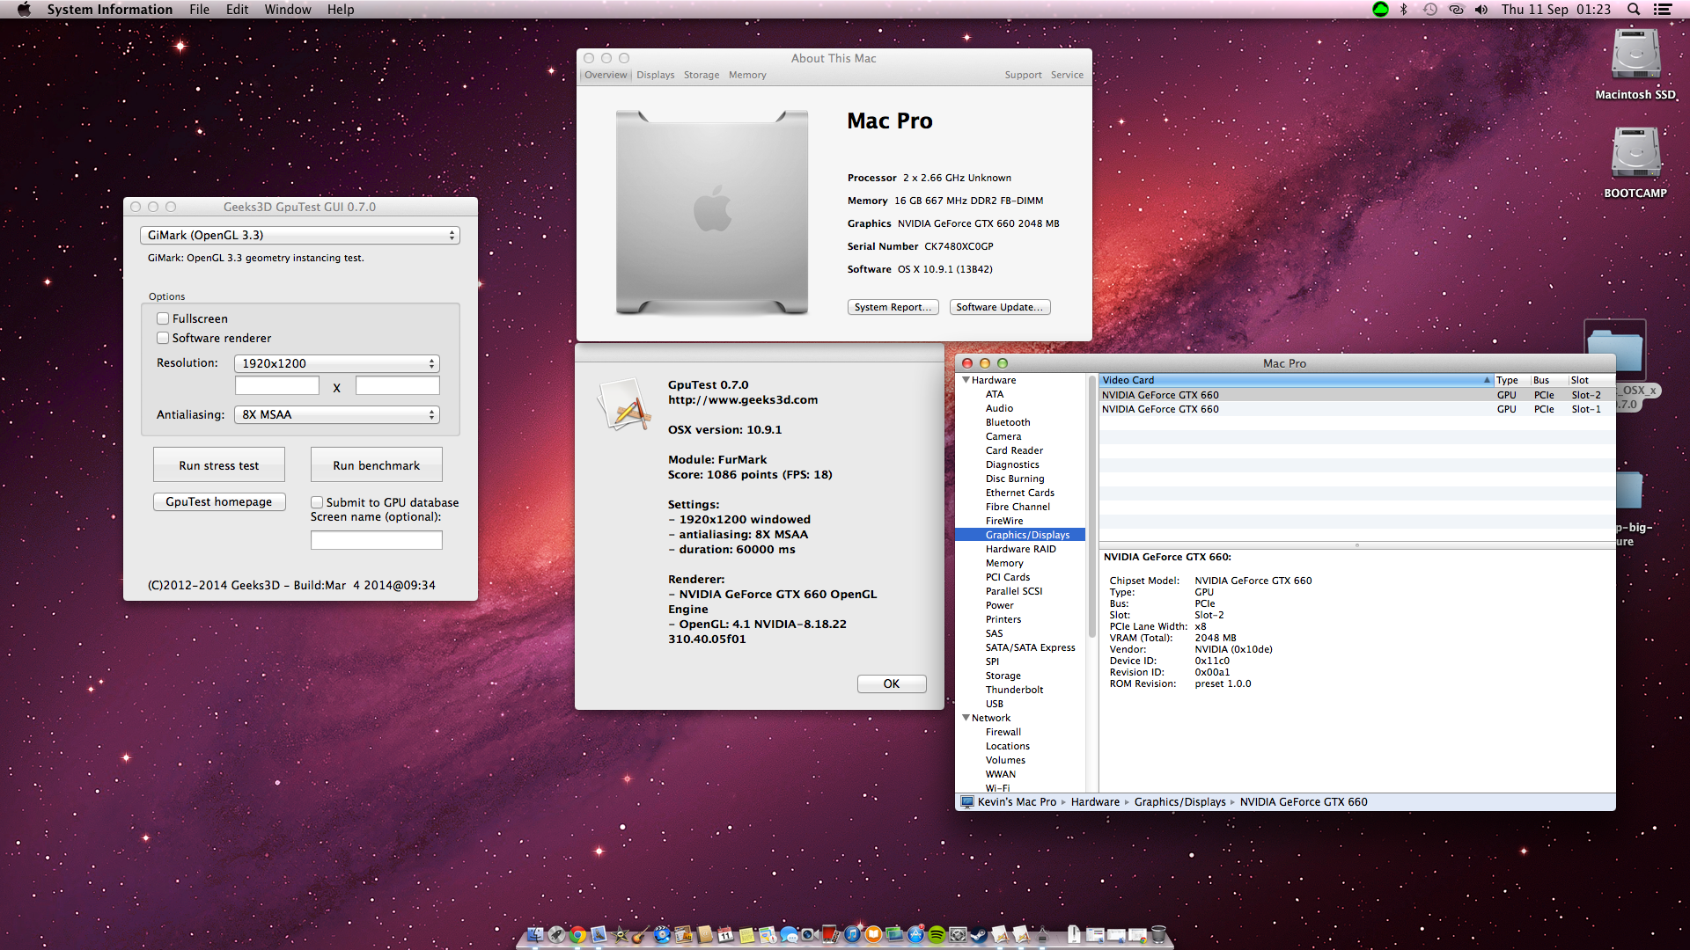Open BOOTCAMP drive on desktop

pyautogui.click(x=1635, y=162)
